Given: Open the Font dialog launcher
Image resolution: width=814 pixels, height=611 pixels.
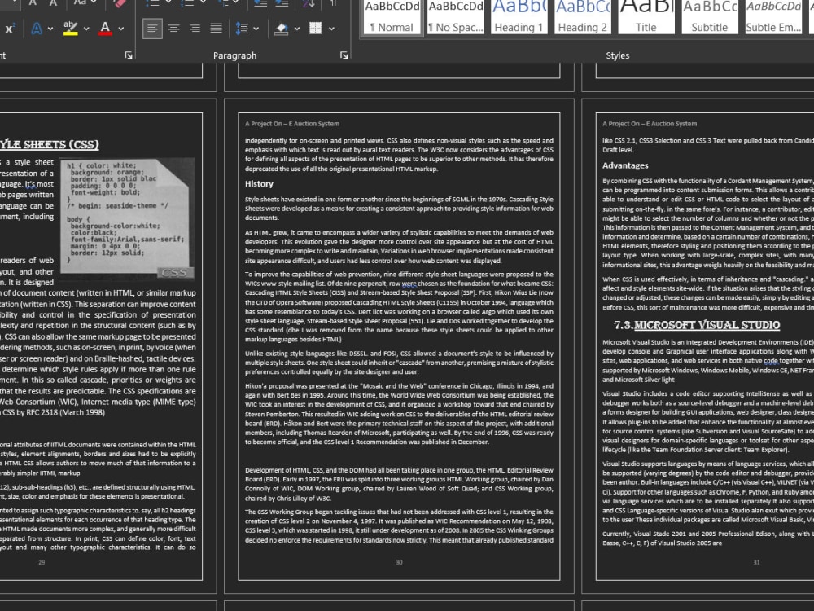Looking at the screenshot, I should tap(129, 55).
